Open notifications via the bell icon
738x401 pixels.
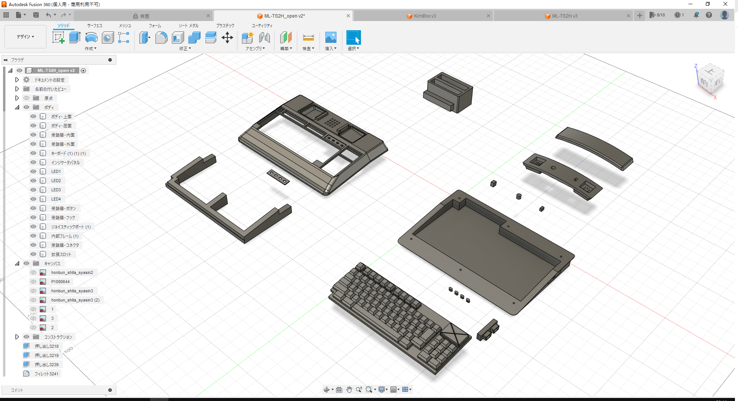coord(697,15)
